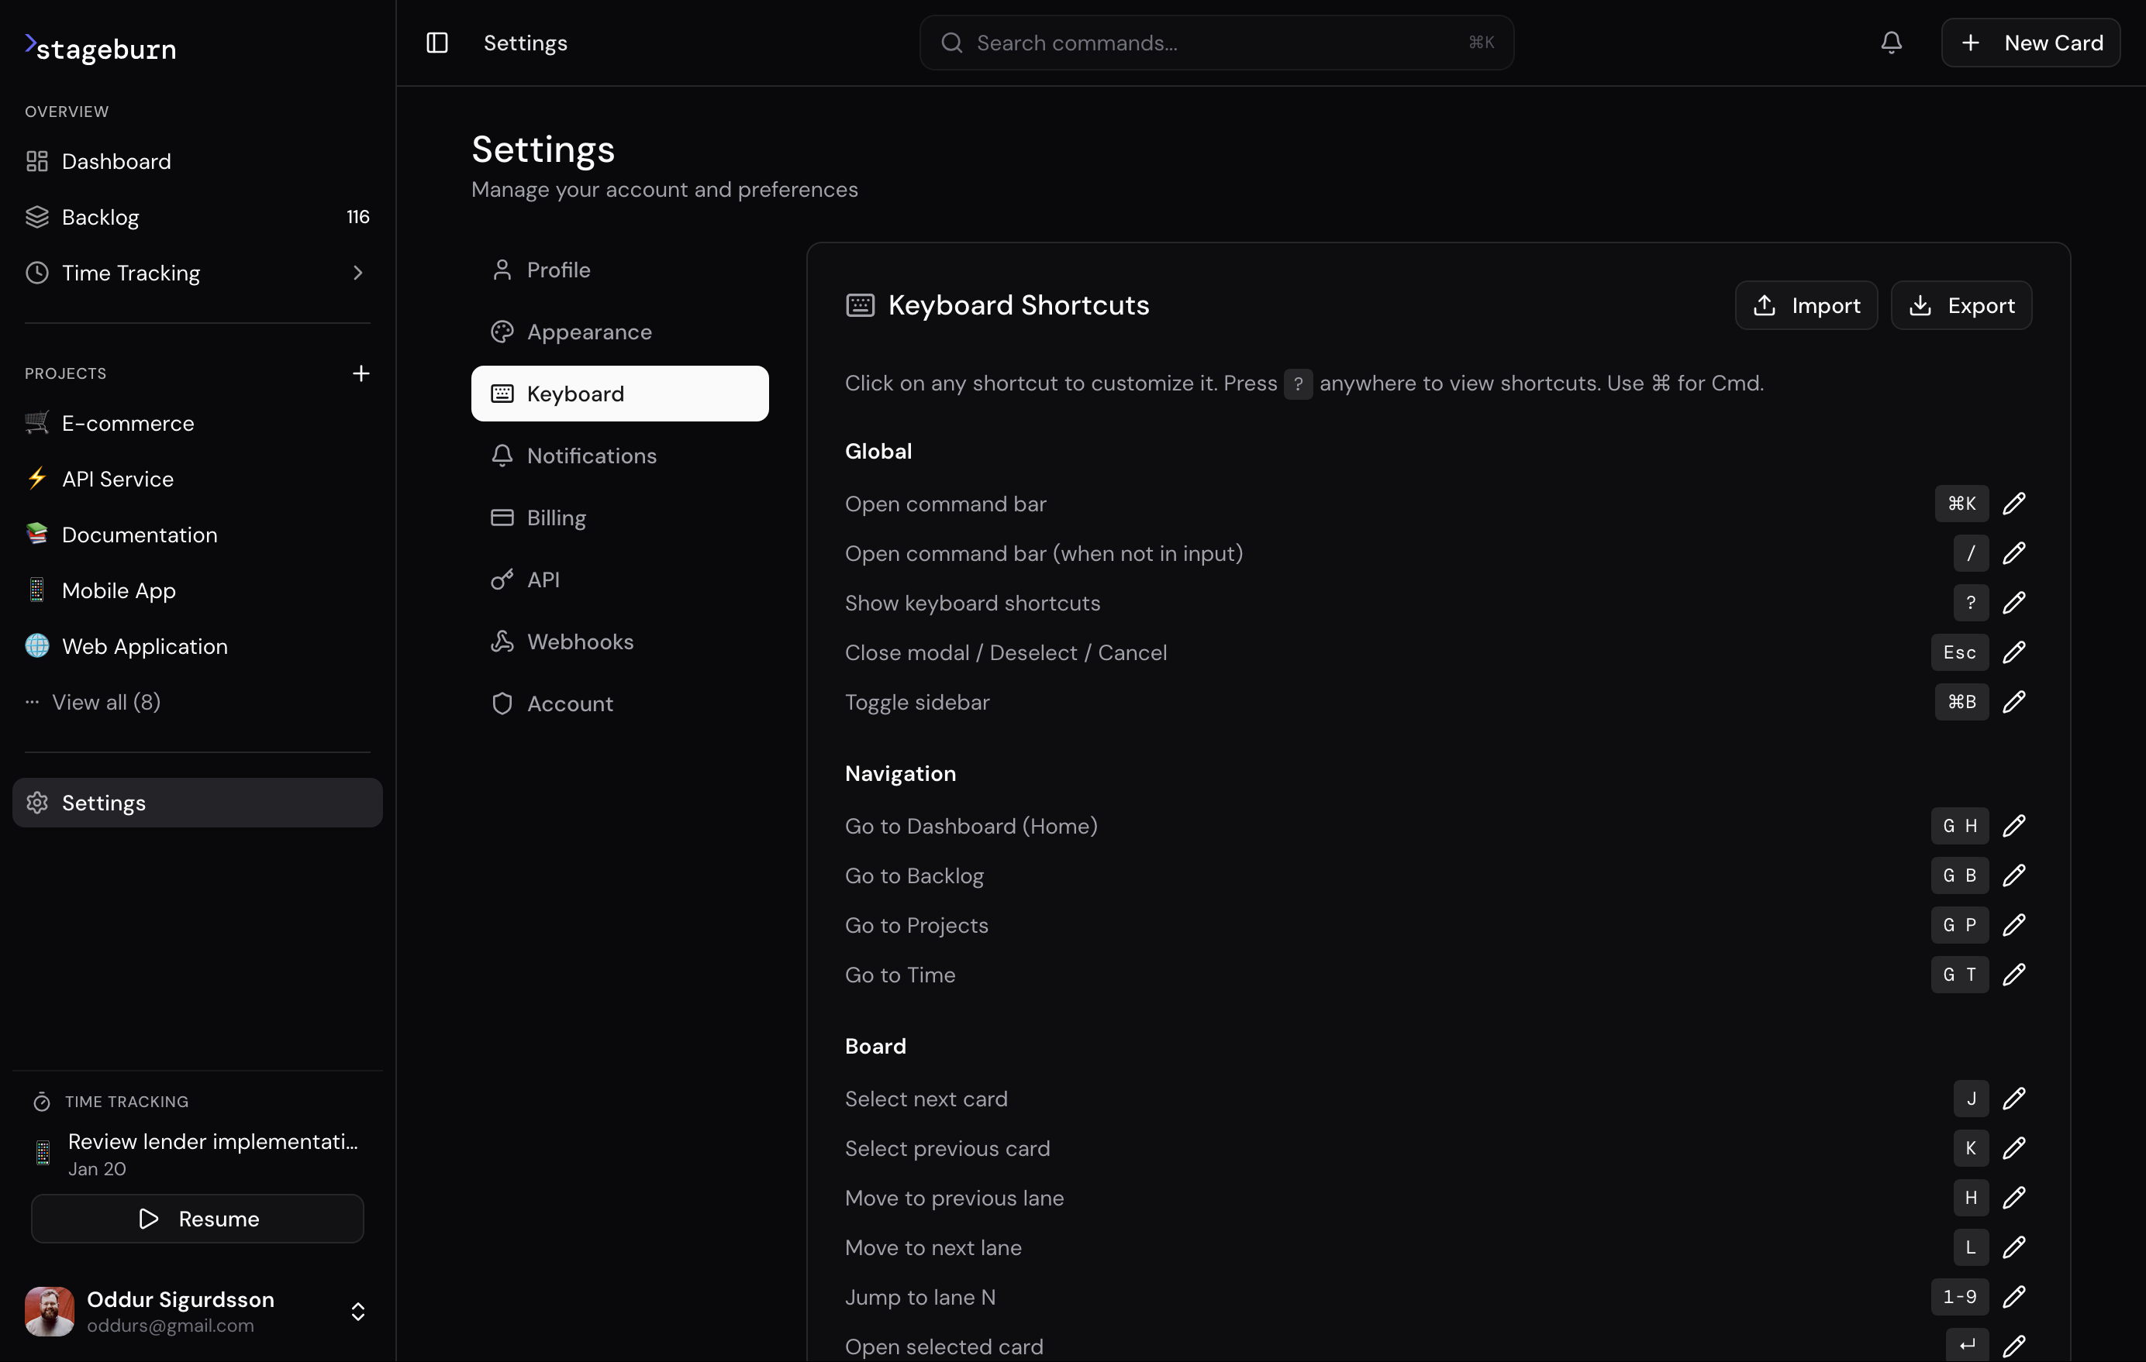Click the plus icon next to PROJECTS

coord(361,373)
